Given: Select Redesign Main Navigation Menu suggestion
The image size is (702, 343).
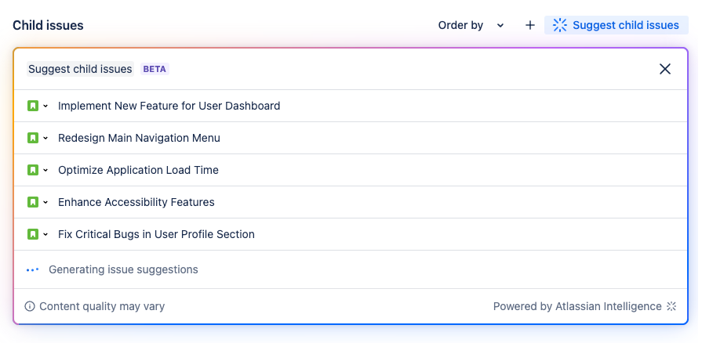Looking at the screenshot, I should point(139,138).
